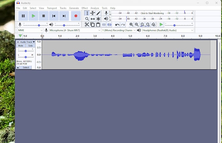
Task: Open the Tools menu
Action: pyautogui.click(x=104, y=8)
